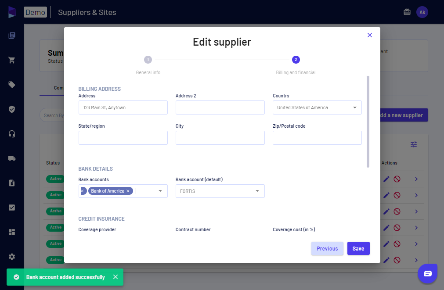The height and width of the screenshot is (290, 444).
Task: Click the Actions column header
Action: [389, 163]
